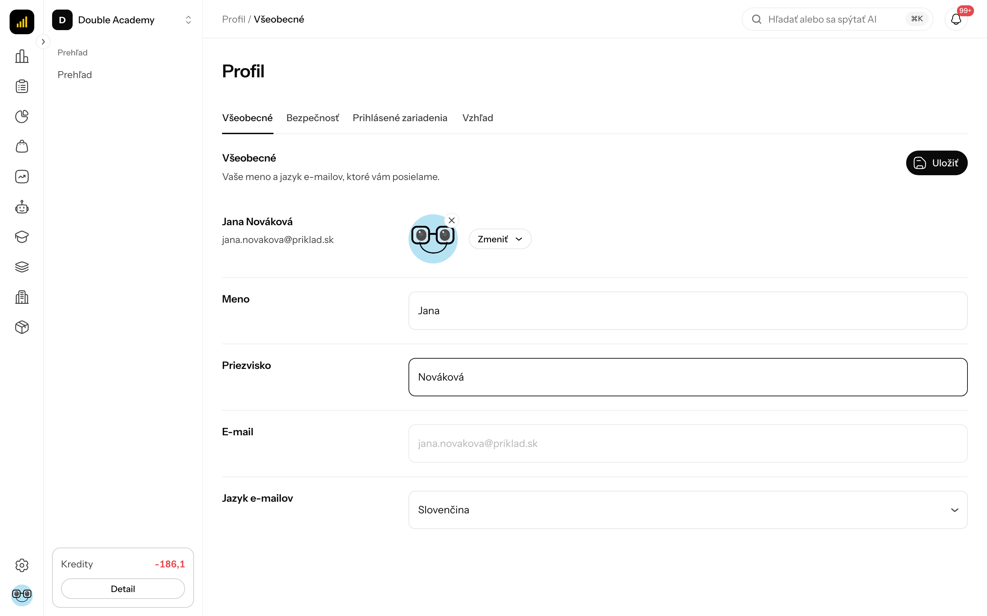Open the robot AI assistant icon

click(x=22, y=207)
